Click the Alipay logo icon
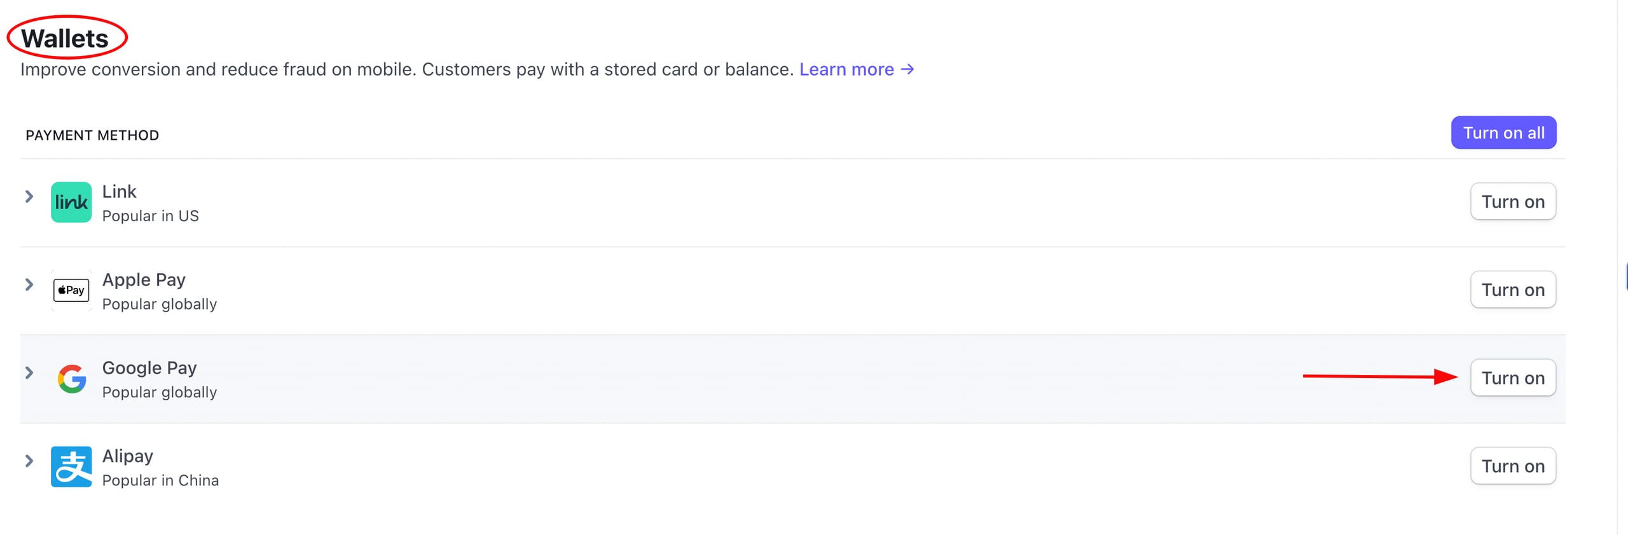The image size is (1628, 535). [71, 466]
